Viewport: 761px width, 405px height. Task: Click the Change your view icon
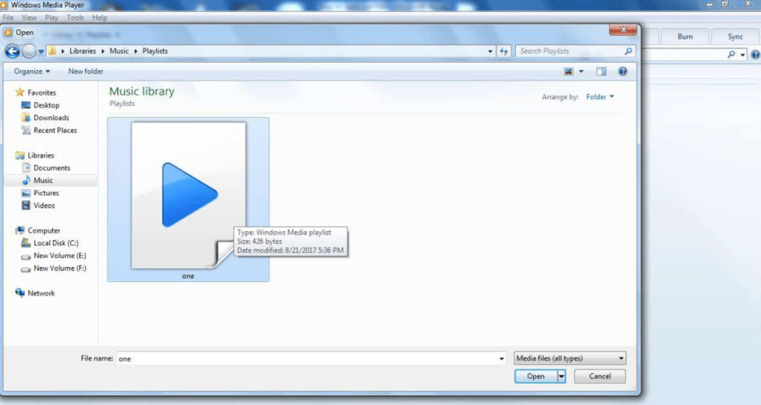coord(569,72)
